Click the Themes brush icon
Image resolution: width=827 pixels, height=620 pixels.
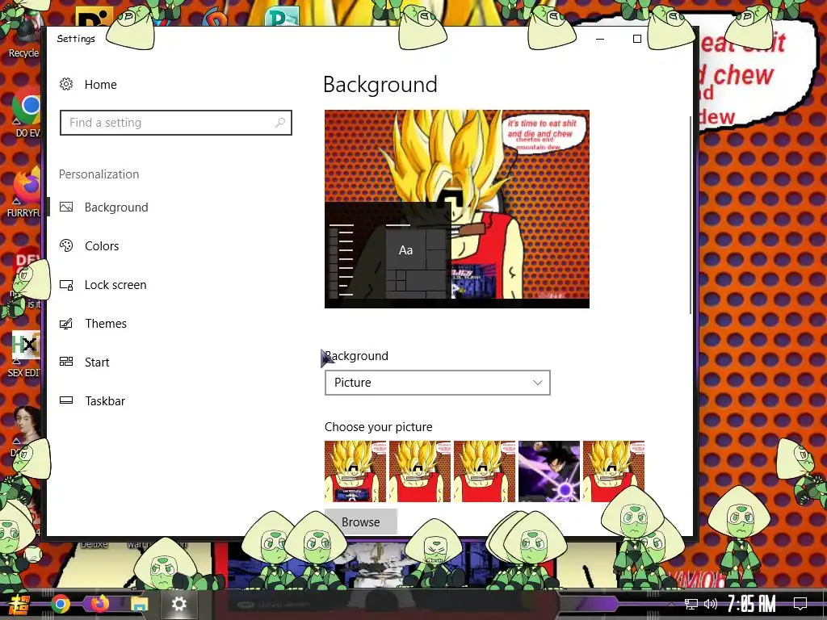[66, 324]
